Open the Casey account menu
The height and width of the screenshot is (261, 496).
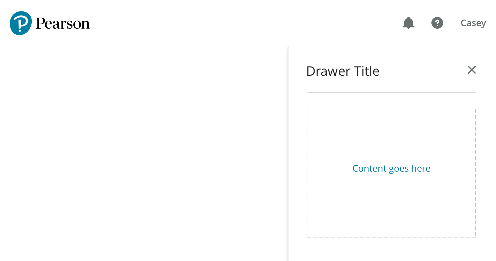click(x=473, y=23)
